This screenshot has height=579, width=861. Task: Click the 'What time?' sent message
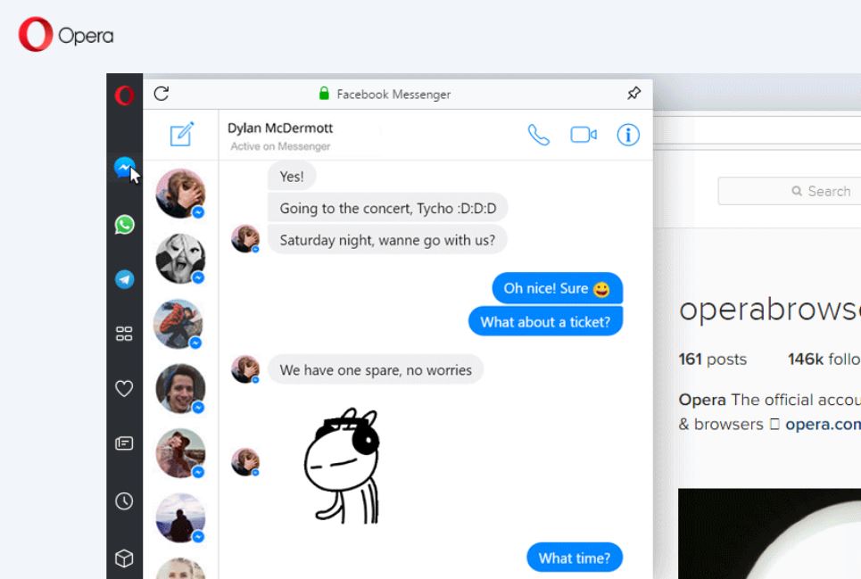point(575,558)
